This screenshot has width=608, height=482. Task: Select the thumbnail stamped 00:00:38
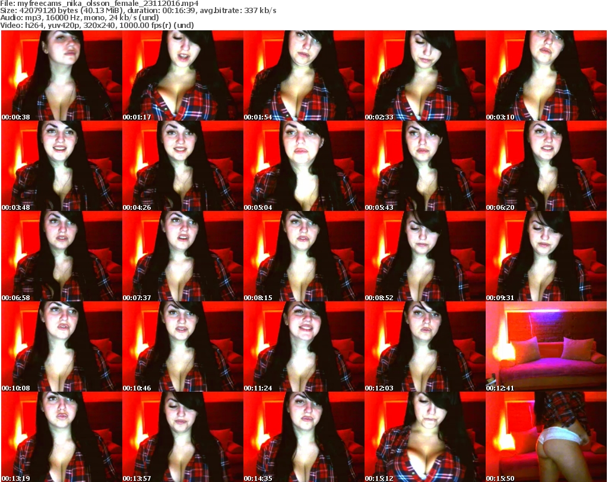click(x=62, y=75)
